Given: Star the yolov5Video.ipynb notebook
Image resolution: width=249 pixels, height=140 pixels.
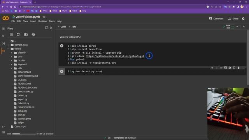Looking at the screenshot, I should (x=44, y=17).
